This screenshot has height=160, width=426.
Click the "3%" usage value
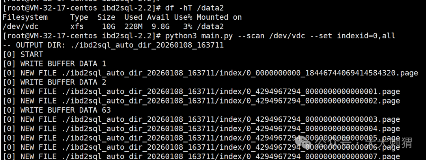click(x=187, y=27)
